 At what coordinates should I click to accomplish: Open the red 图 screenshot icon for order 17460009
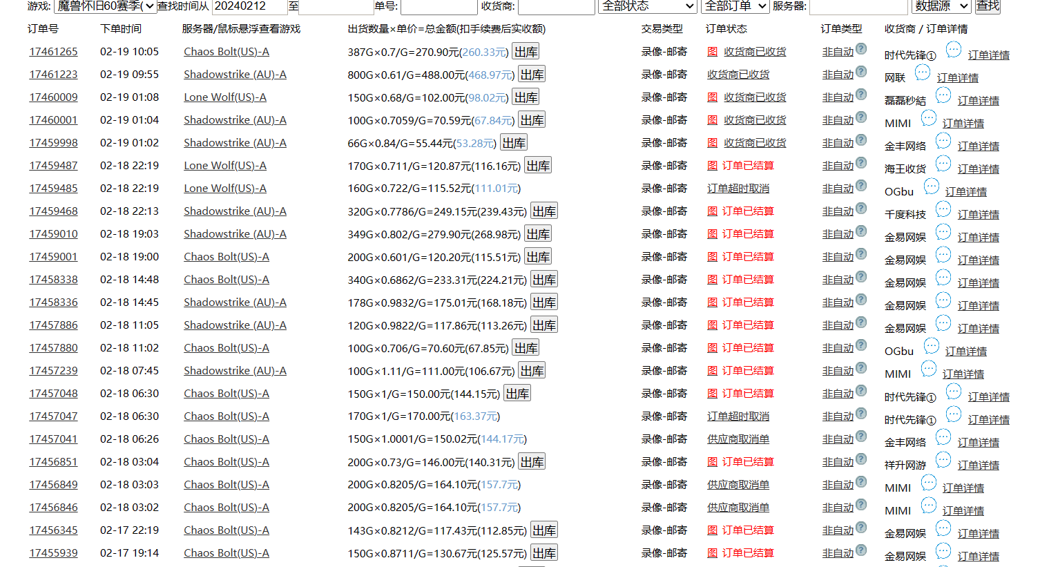[713, 97]
